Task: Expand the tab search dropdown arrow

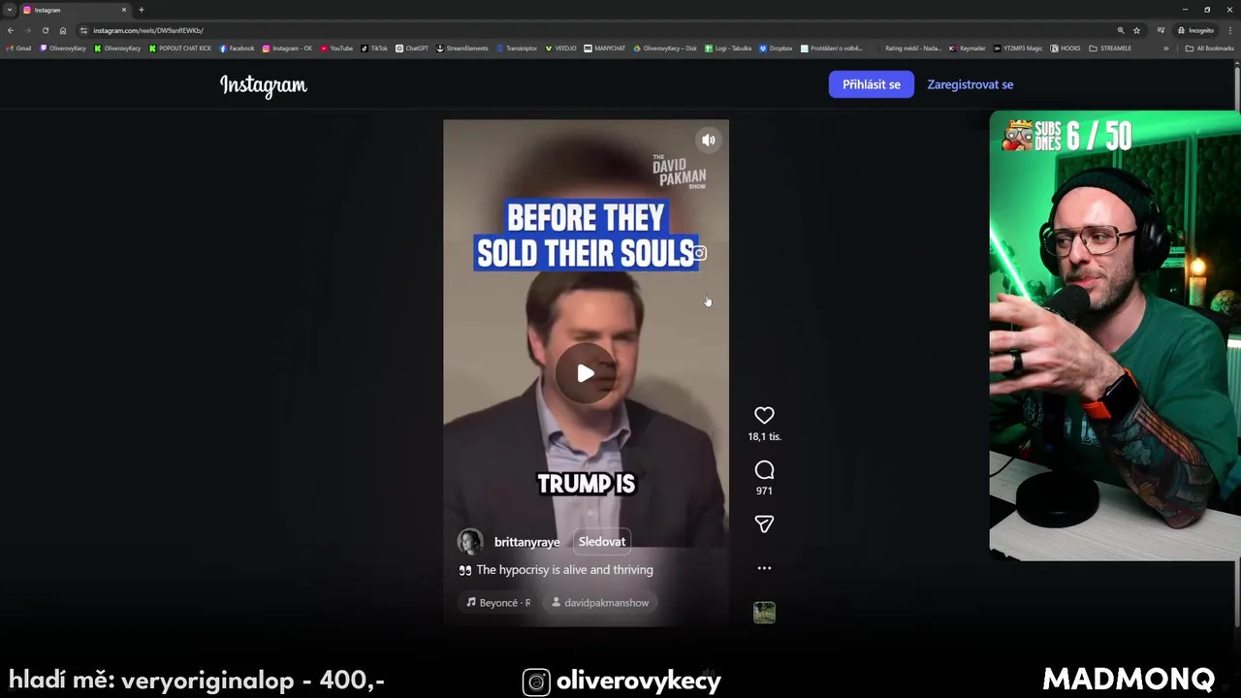Action: [x=10, y=10]
